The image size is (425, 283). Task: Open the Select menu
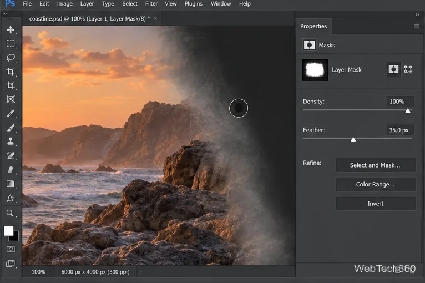tap(130, 4)
